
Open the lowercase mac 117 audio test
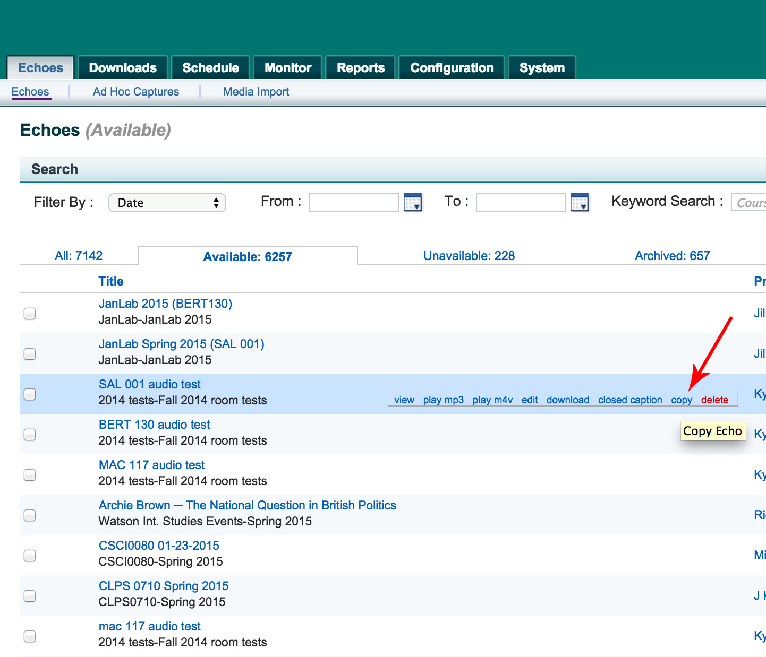pyautogui.click(x=150, y=626)
